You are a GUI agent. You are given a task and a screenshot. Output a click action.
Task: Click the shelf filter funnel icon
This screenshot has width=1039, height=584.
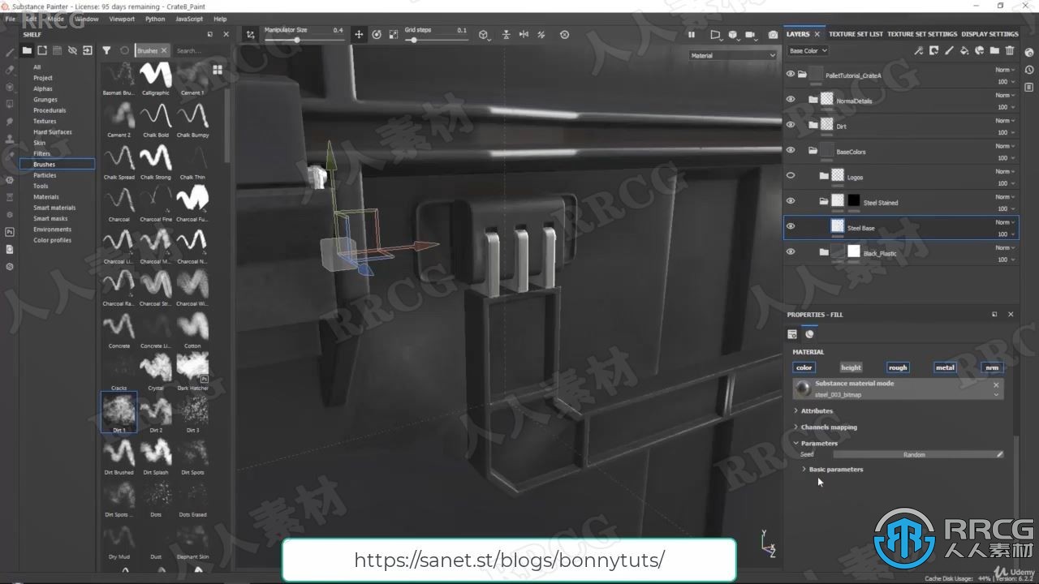(x=106, y=50)
